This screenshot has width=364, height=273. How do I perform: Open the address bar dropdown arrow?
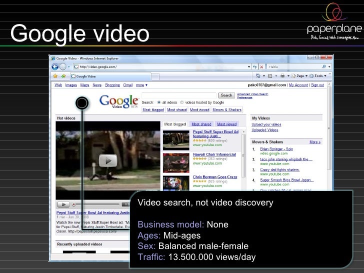(249, 67)
